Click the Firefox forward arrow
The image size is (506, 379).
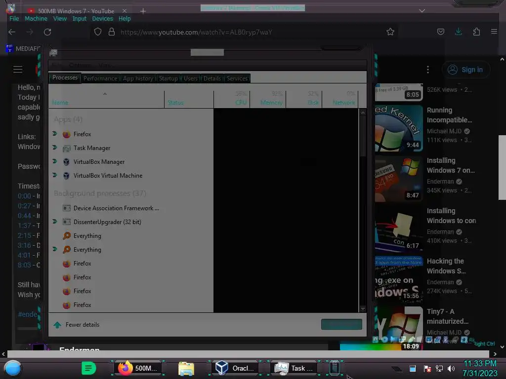click(30, 32)
